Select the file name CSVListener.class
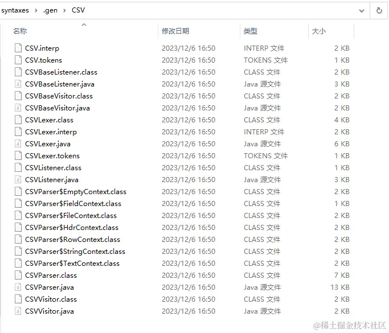Viewport: 389px width, 333px height. 53,167
